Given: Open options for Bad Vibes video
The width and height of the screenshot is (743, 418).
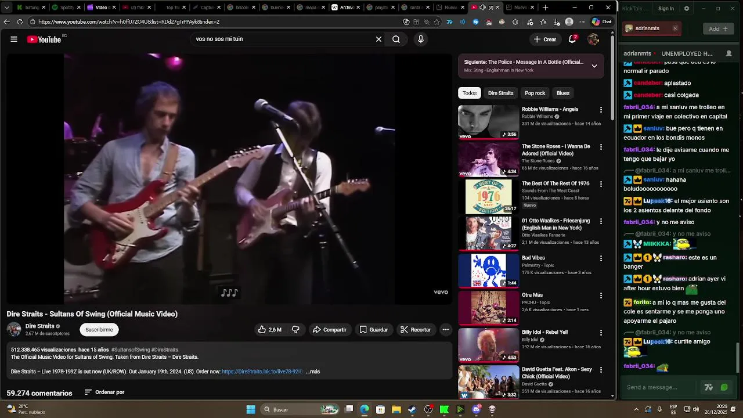Looking at the screenshot, I should click(601, 258).
